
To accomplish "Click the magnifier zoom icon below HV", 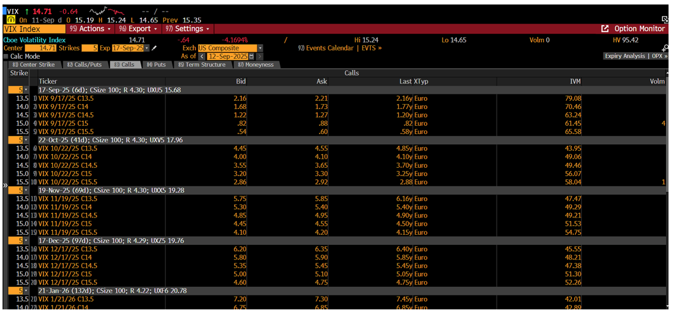I will click(x=665, y=48).
